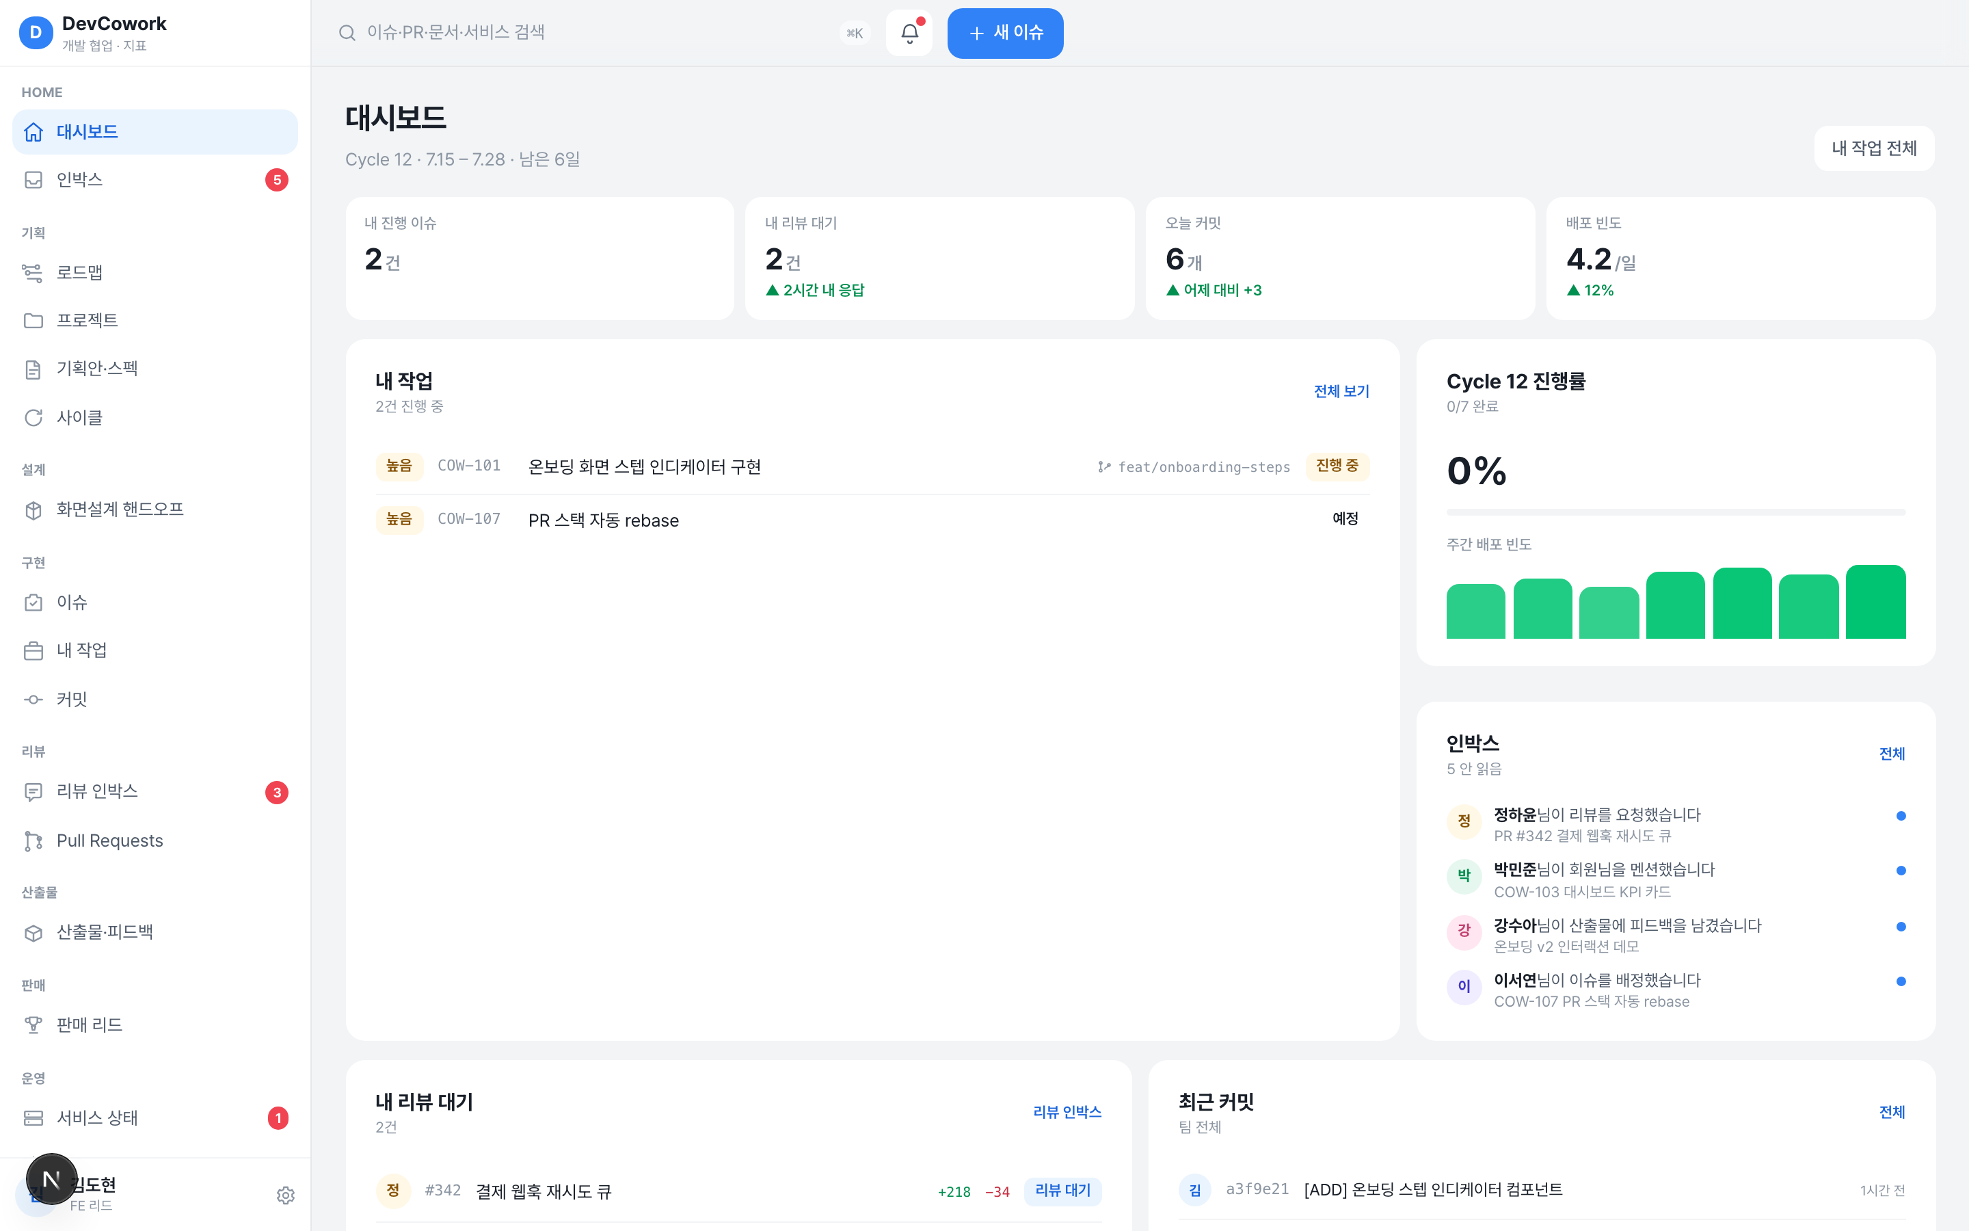The image size is (1969, 1231).
Task: Click the search magnifier icon
Action: click(x=347, y=33)
